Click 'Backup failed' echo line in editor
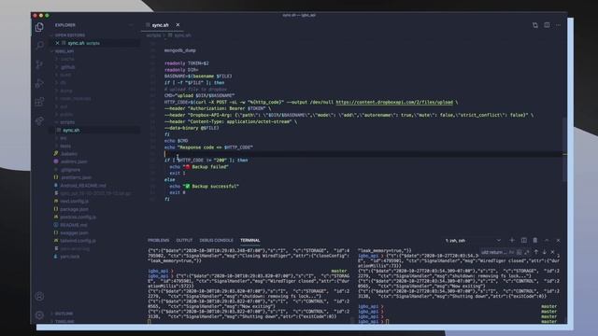Image resolution: width=598 pixels, height=336 pixels. (x=199, y=167)
